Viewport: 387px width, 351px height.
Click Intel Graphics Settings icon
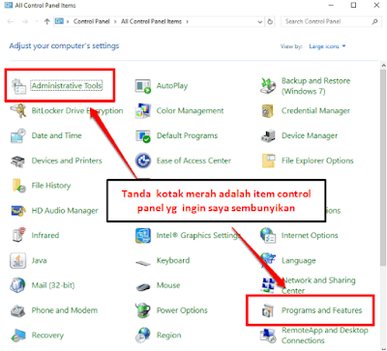click(143, 235)
